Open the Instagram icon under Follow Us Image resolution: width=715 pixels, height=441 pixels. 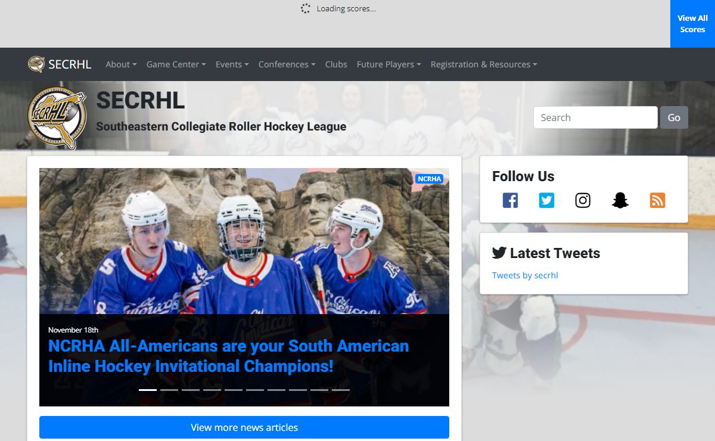point(583,200)
